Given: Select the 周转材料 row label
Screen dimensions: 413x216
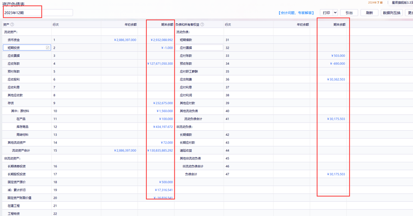Looking at the screenshot, I should [22, 135].
